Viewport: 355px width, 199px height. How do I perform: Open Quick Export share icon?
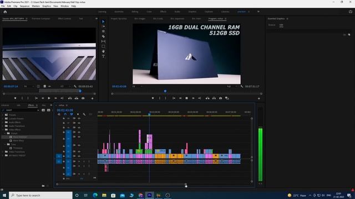click(x=351, y=12)
